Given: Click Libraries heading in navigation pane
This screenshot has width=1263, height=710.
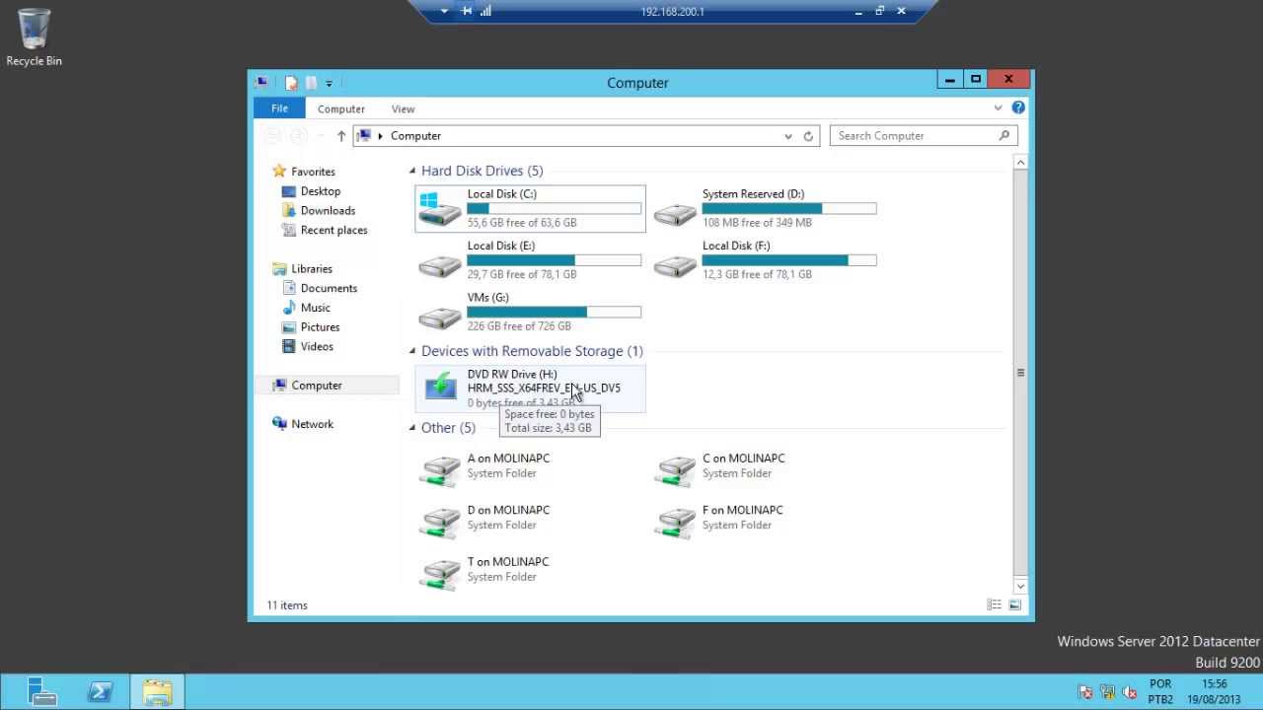Looking at the screenshot, I should click(x=312, y=268).
